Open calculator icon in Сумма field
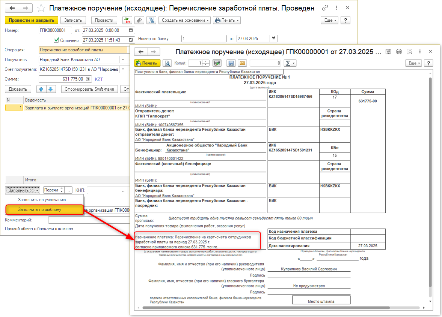 [87, 79]
